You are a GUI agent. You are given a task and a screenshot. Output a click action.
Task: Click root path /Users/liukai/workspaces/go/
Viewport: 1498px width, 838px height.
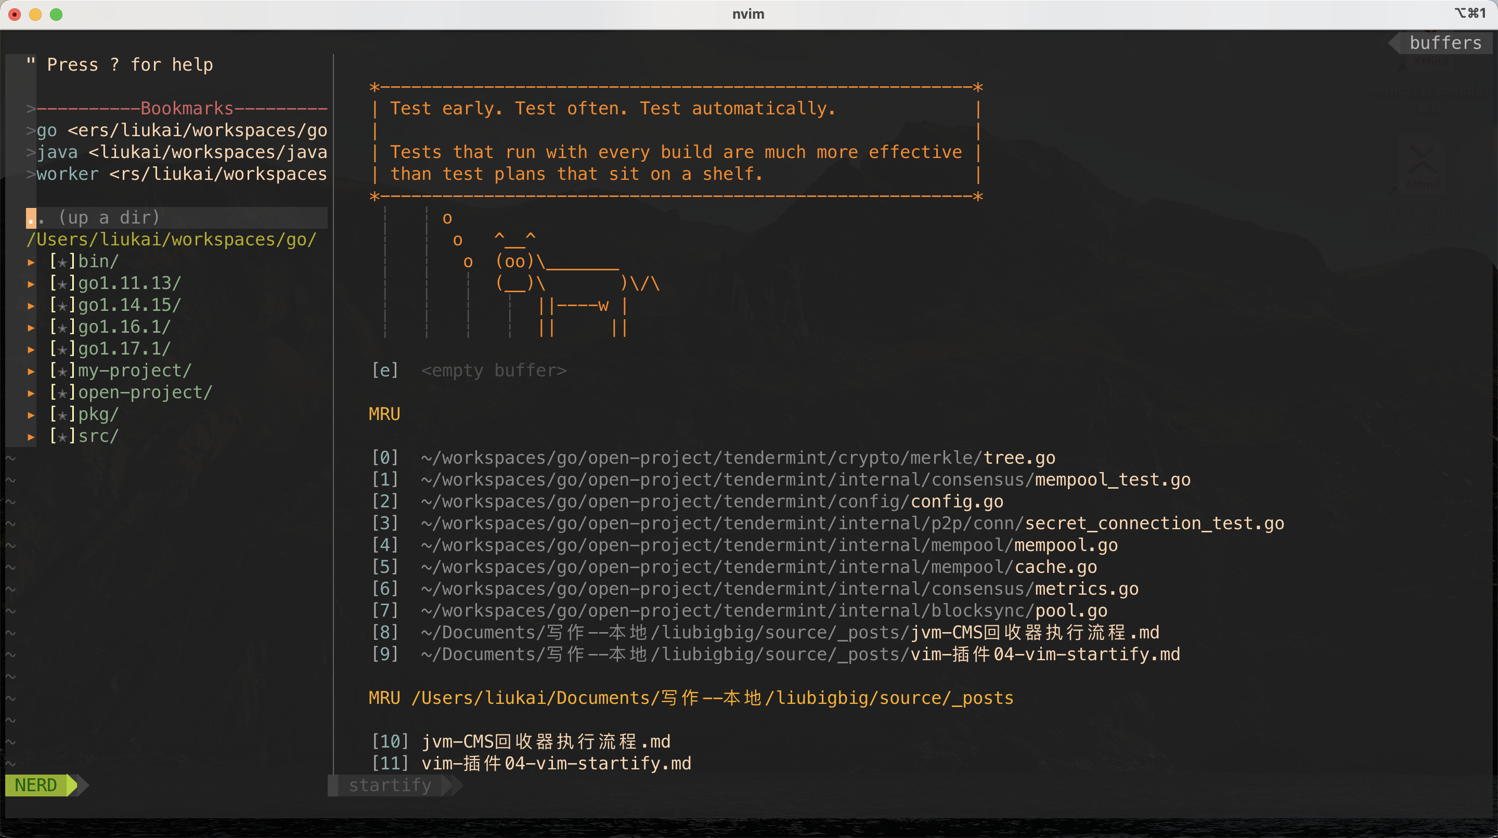coord(172,240)
